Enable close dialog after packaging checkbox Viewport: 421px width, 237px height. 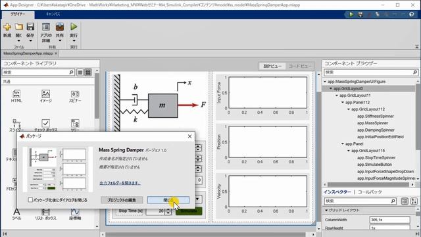(30, 200)
